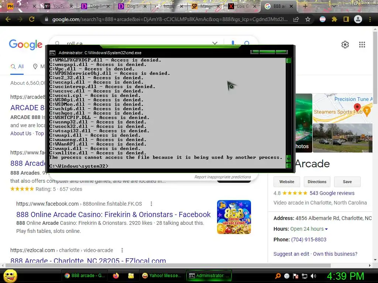Screen dimensions: 378x283
Task: Open the Extensions puzzle-piece icon
Action: point(334,19)
